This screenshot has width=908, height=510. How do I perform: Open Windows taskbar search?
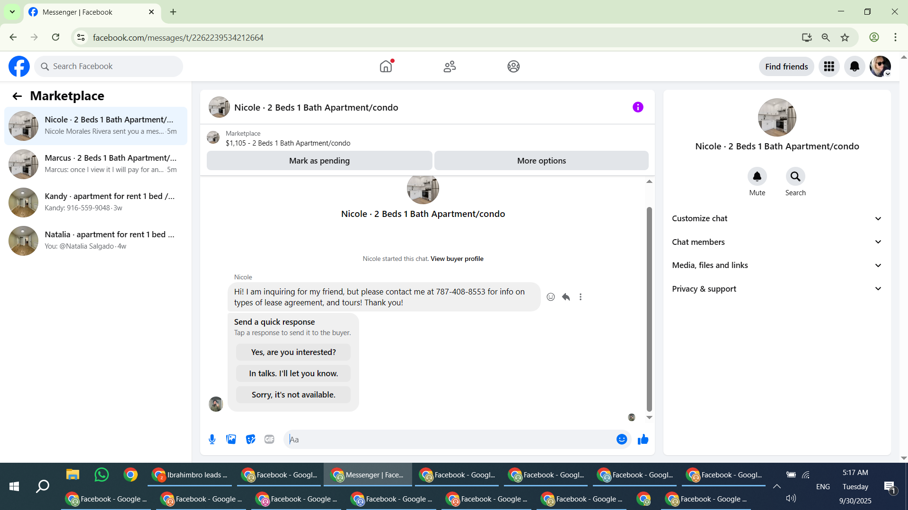43,486
